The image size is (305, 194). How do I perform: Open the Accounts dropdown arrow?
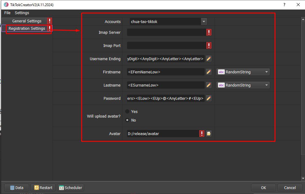204,21
